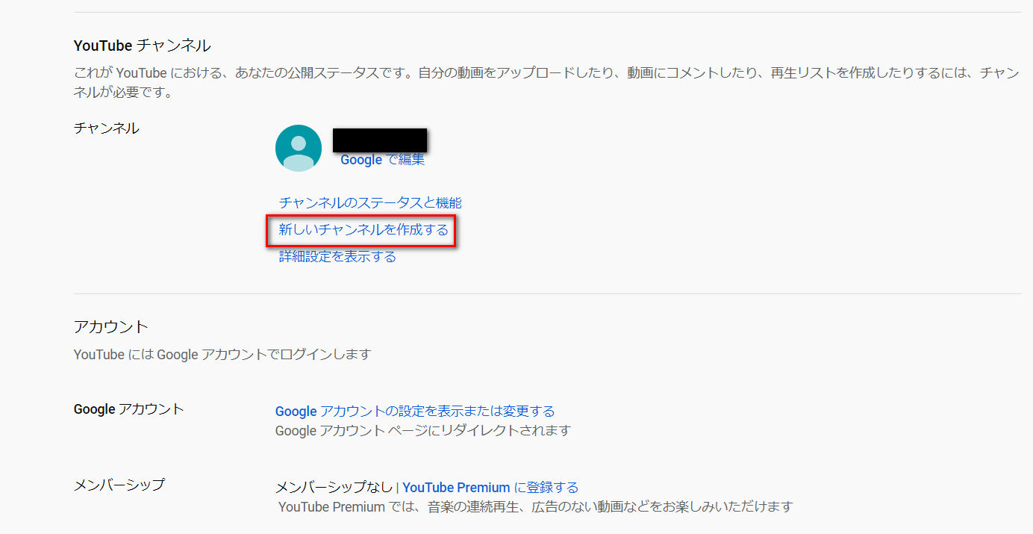Open '詳細設定を表示する' link
Screen dimensions: 1033x534
337,257
